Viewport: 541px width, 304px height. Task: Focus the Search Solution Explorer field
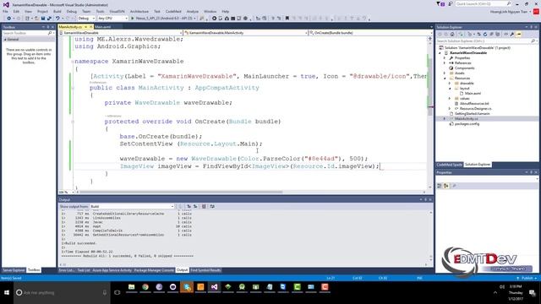coord(483,41)
